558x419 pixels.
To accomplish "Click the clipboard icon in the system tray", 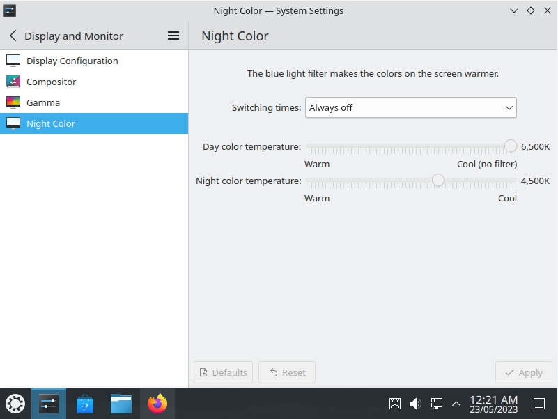I will pos(395,403).
